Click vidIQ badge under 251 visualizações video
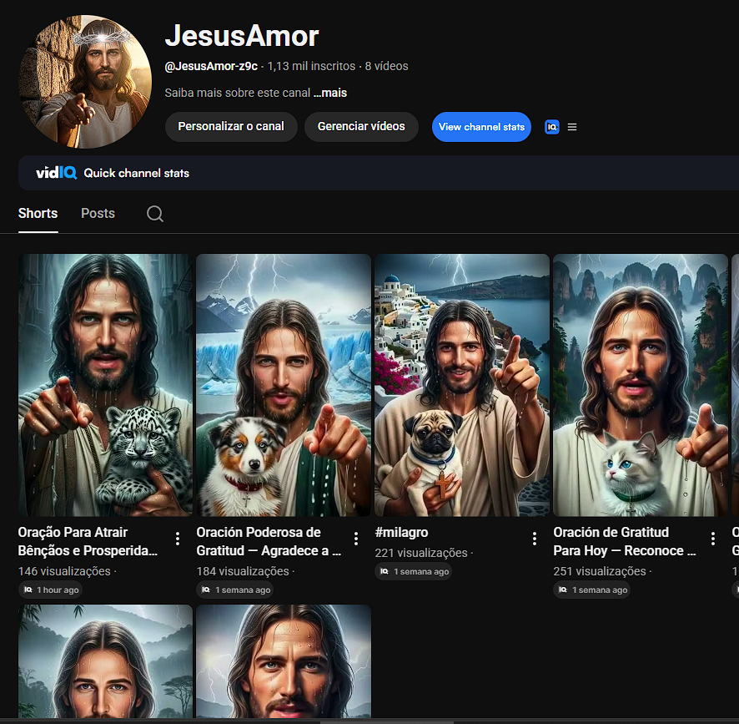 coord(592,590)
